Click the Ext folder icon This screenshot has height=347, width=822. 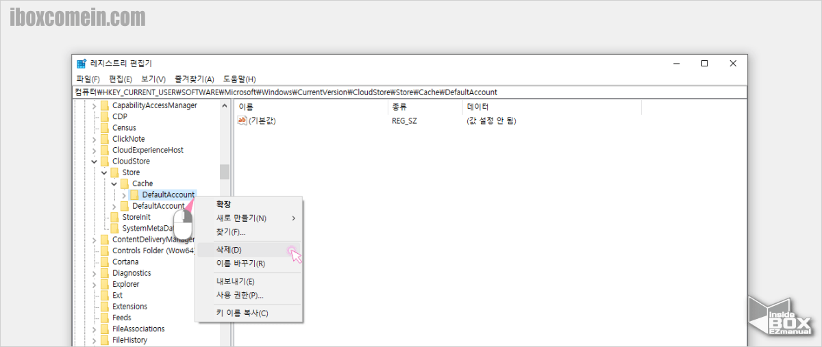click(105, 295)
